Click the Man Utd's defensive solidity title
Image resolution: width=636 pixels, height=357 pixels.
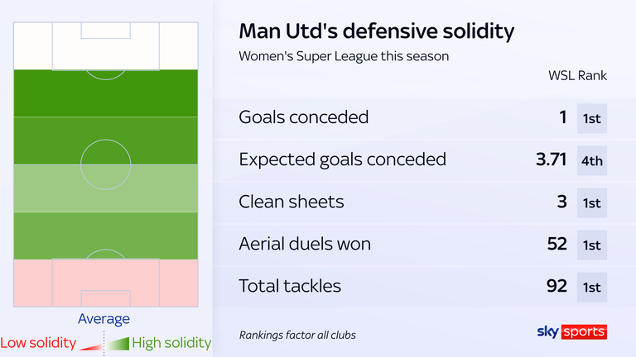point(376,32)
